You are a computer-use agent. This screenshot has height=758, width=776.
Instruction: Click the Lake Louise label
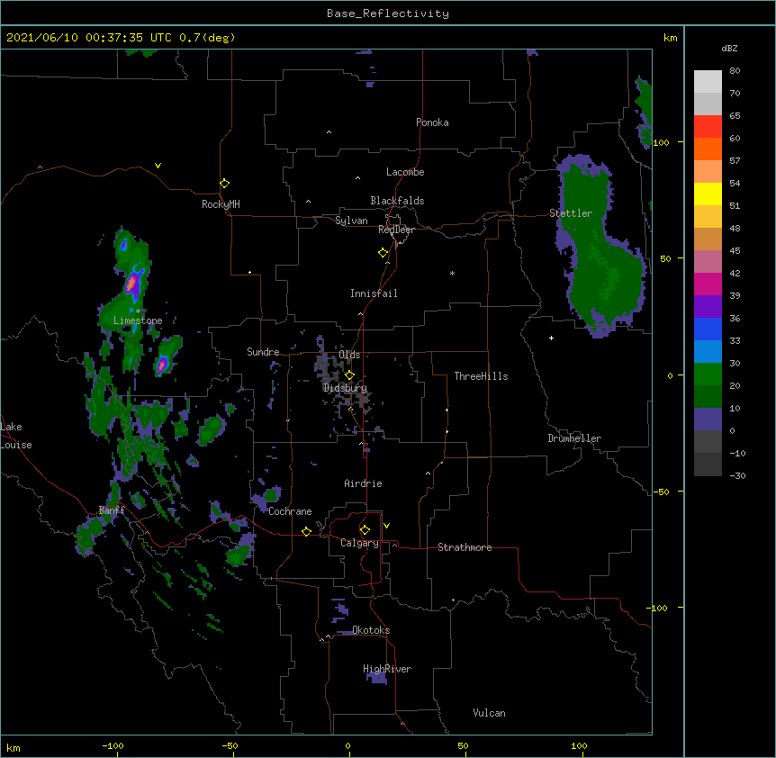coord(16,436)
